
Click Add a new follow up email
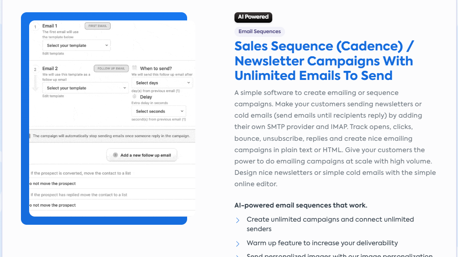click(142, 155)
